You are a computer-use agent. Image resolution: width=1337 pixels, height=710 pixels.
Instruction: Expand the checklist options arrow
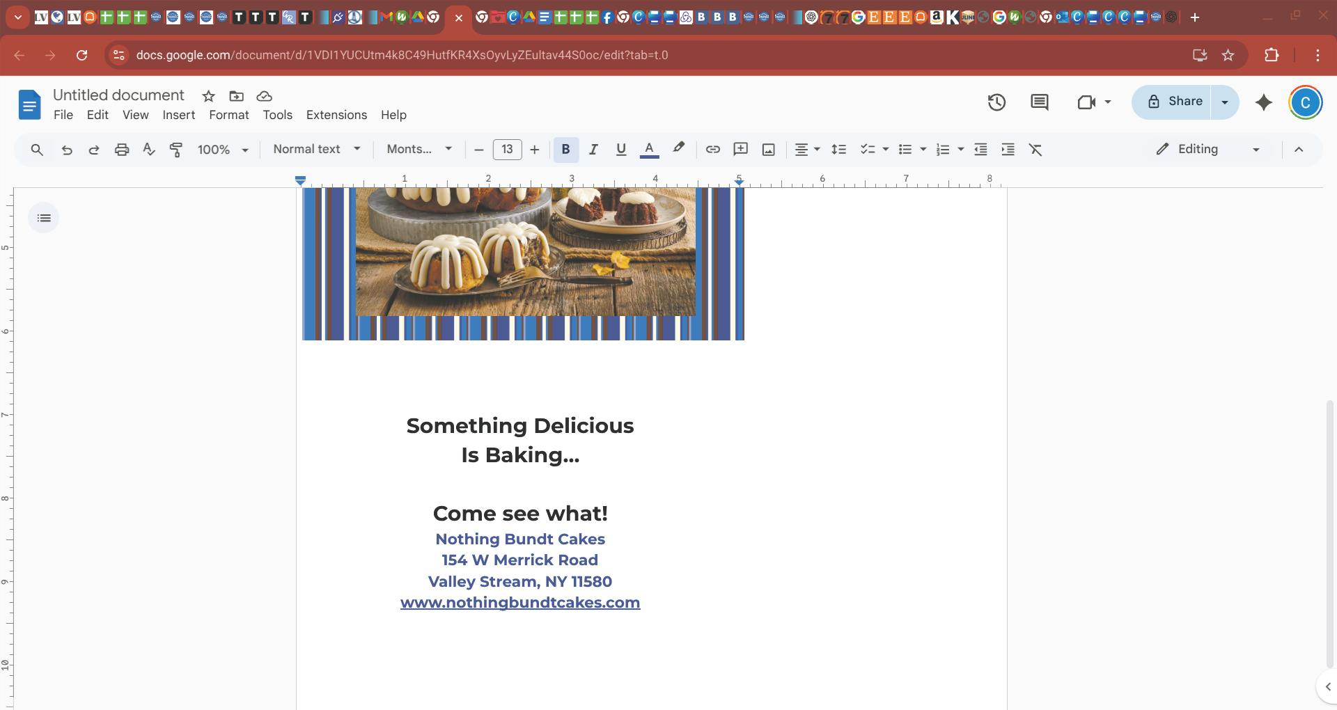click(x=886, y=150)
